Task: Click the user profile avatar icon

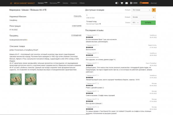Action: tap(140, 3)
